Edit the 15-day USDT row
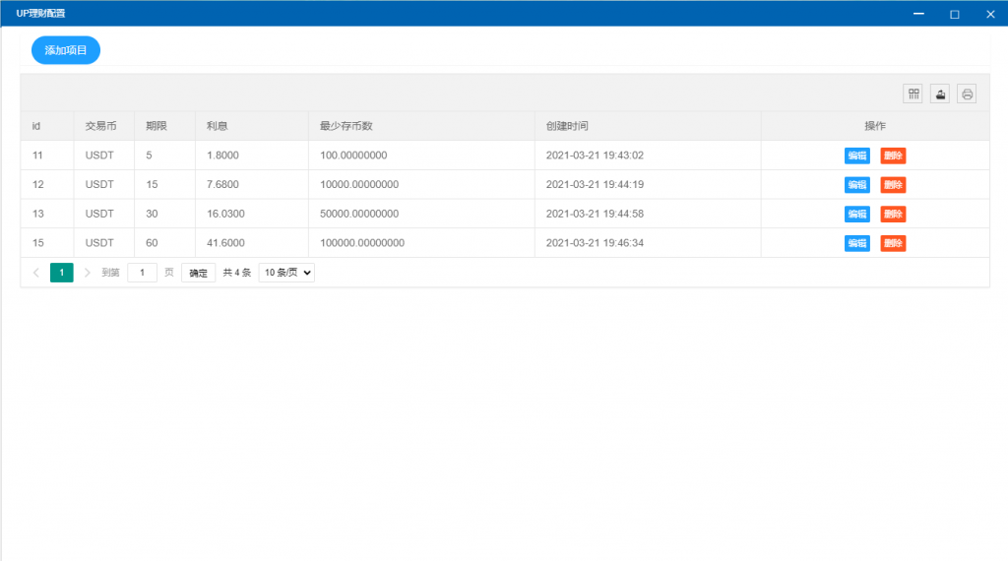 point(856,185)
